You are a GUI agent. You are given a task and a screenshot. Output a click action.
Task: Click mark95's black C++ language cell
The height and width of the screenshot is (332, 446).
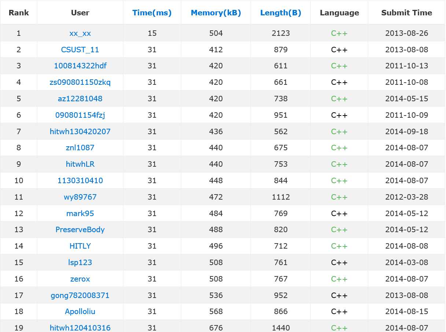339,214
